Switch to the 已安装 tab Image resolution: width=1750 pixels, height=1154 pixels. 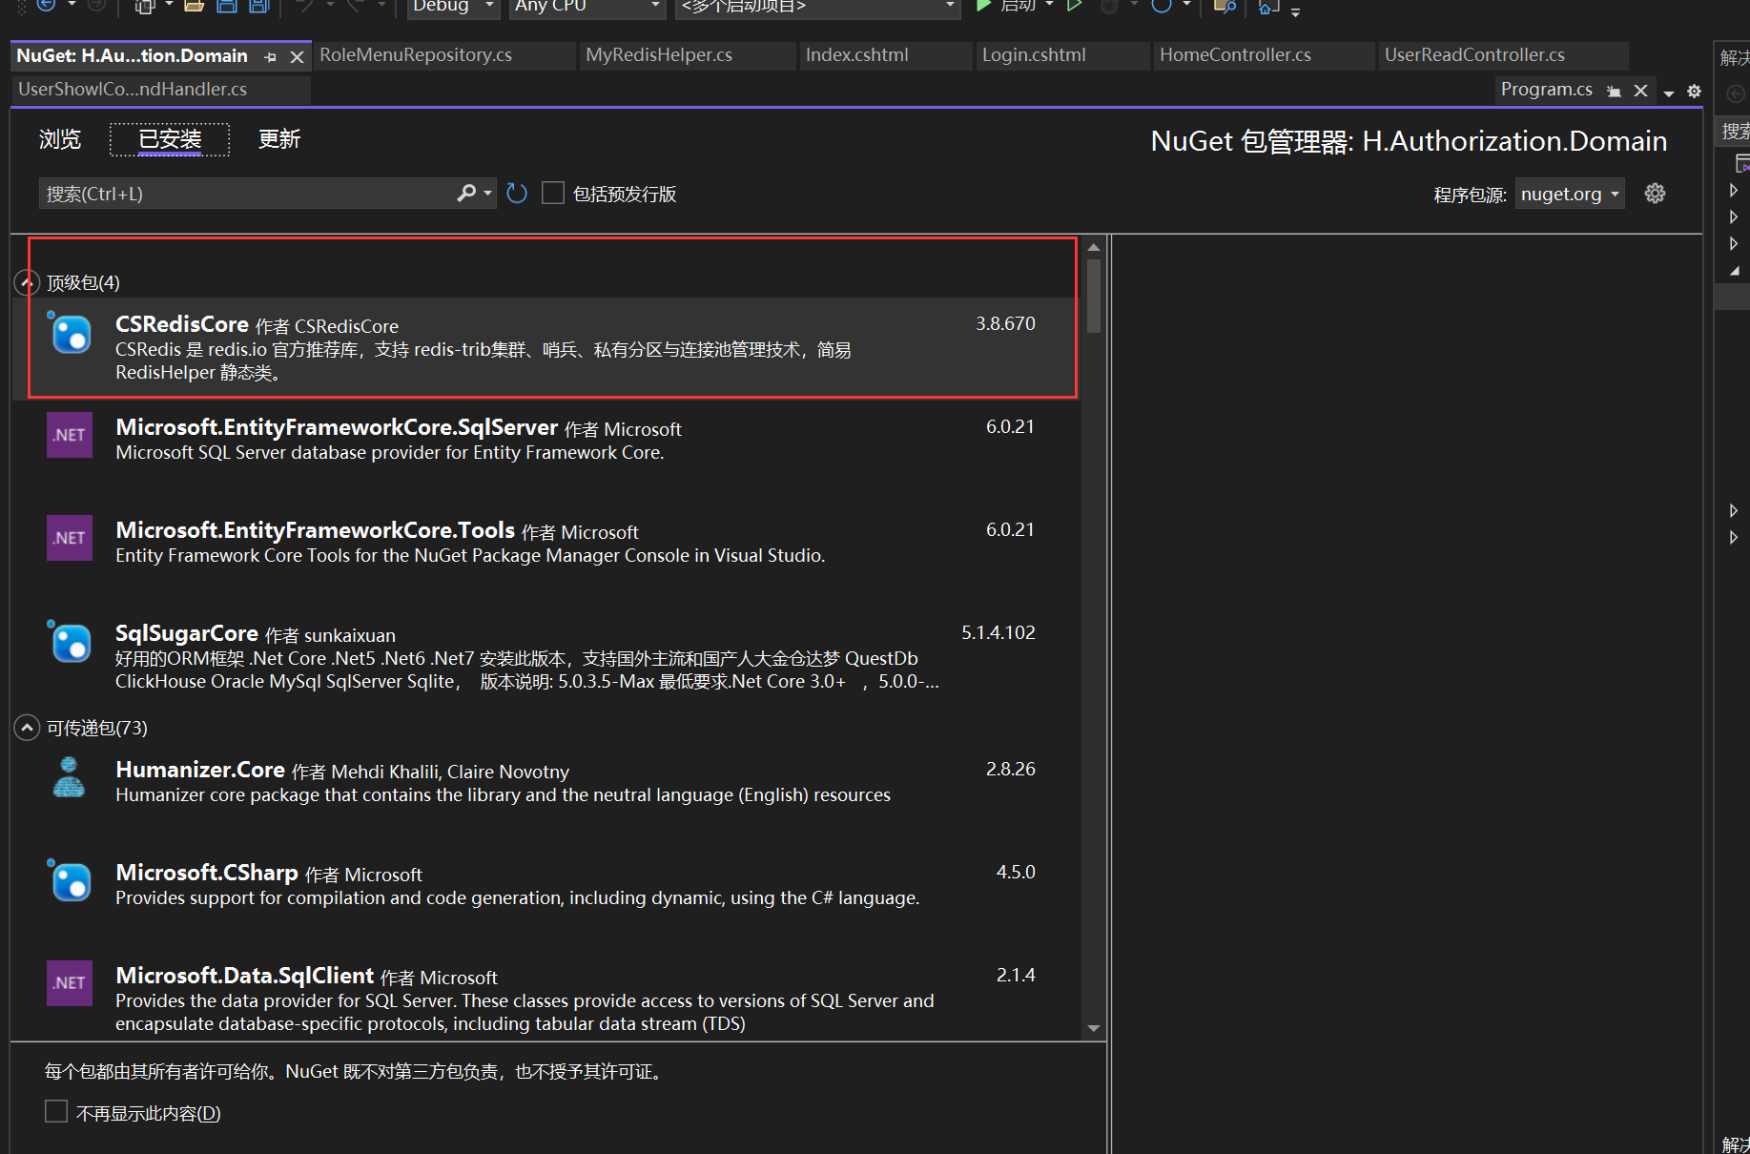170,139
